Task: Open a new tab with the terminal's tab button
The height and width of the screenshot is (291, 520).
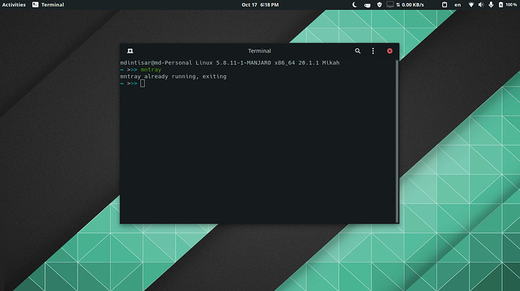Action: coord(130,51)
